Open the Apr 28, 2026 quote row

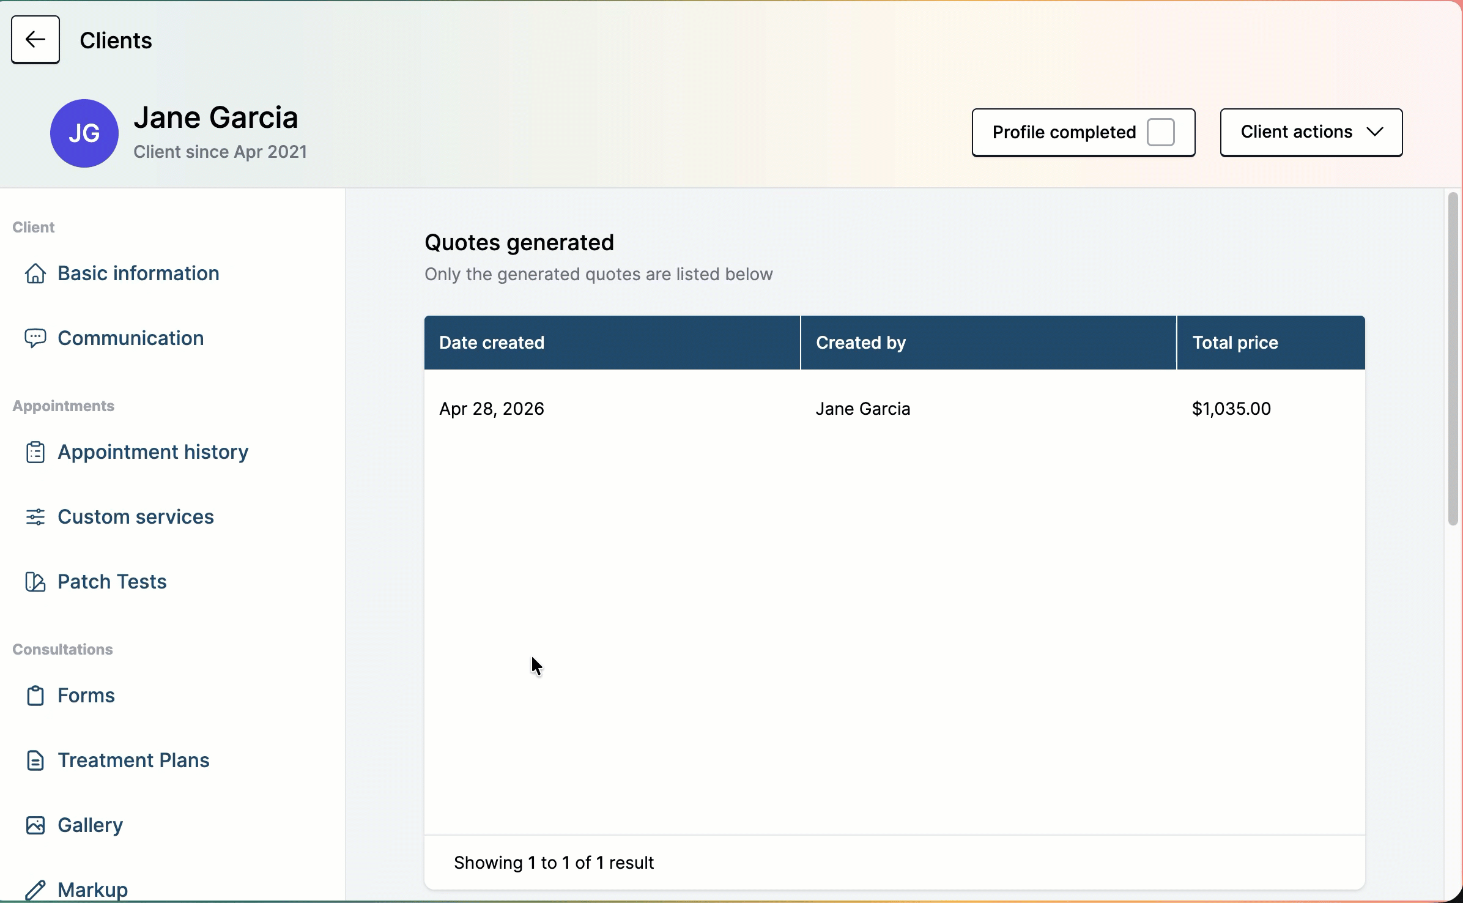click(x=492, y=409)
